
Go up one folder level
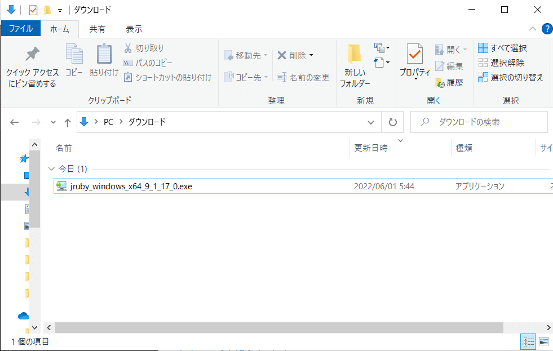pyautogui.click(x=67, y=122)
